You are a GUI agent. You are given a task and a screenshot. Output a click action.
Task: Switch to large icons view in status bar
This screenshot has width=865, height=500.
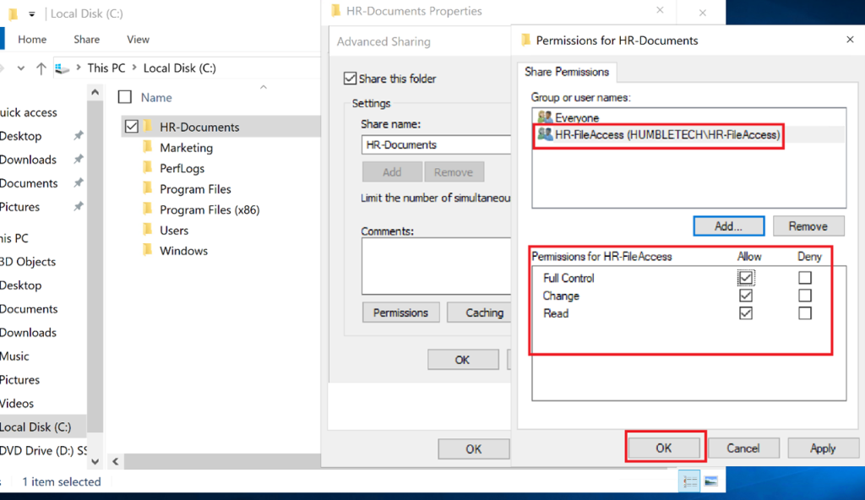(711, 481)
